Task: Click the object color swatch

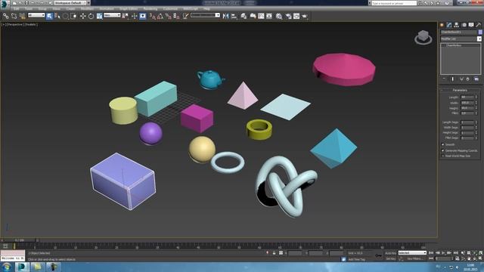Action: click(x=480, y=32)
